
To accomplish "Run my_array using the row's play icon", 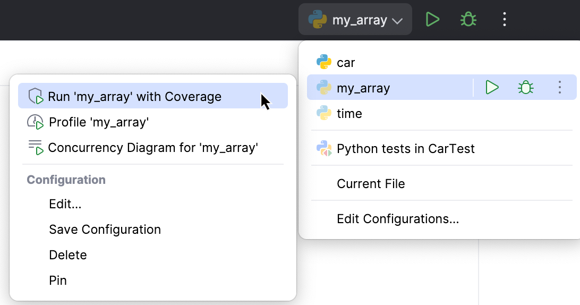I will pyautogui.click(x=492, y=88).
